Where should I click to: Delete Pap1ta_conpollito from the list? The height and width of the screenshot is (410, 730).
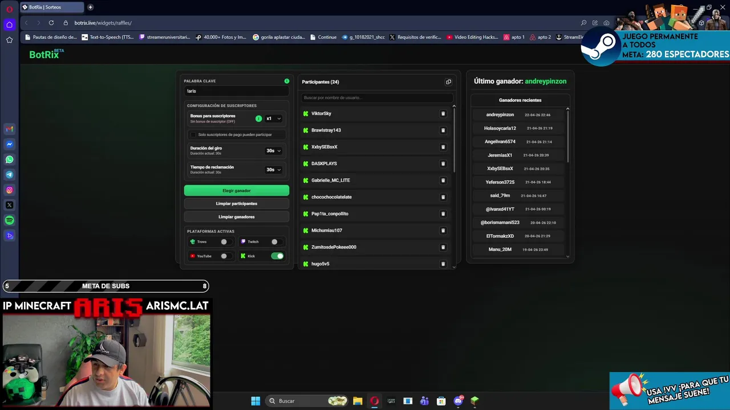pos(443,214)
